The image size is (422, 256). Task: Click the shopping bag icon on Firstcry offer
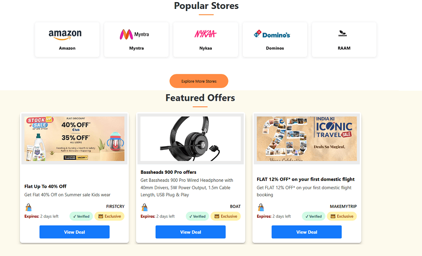tap(28, 207)
